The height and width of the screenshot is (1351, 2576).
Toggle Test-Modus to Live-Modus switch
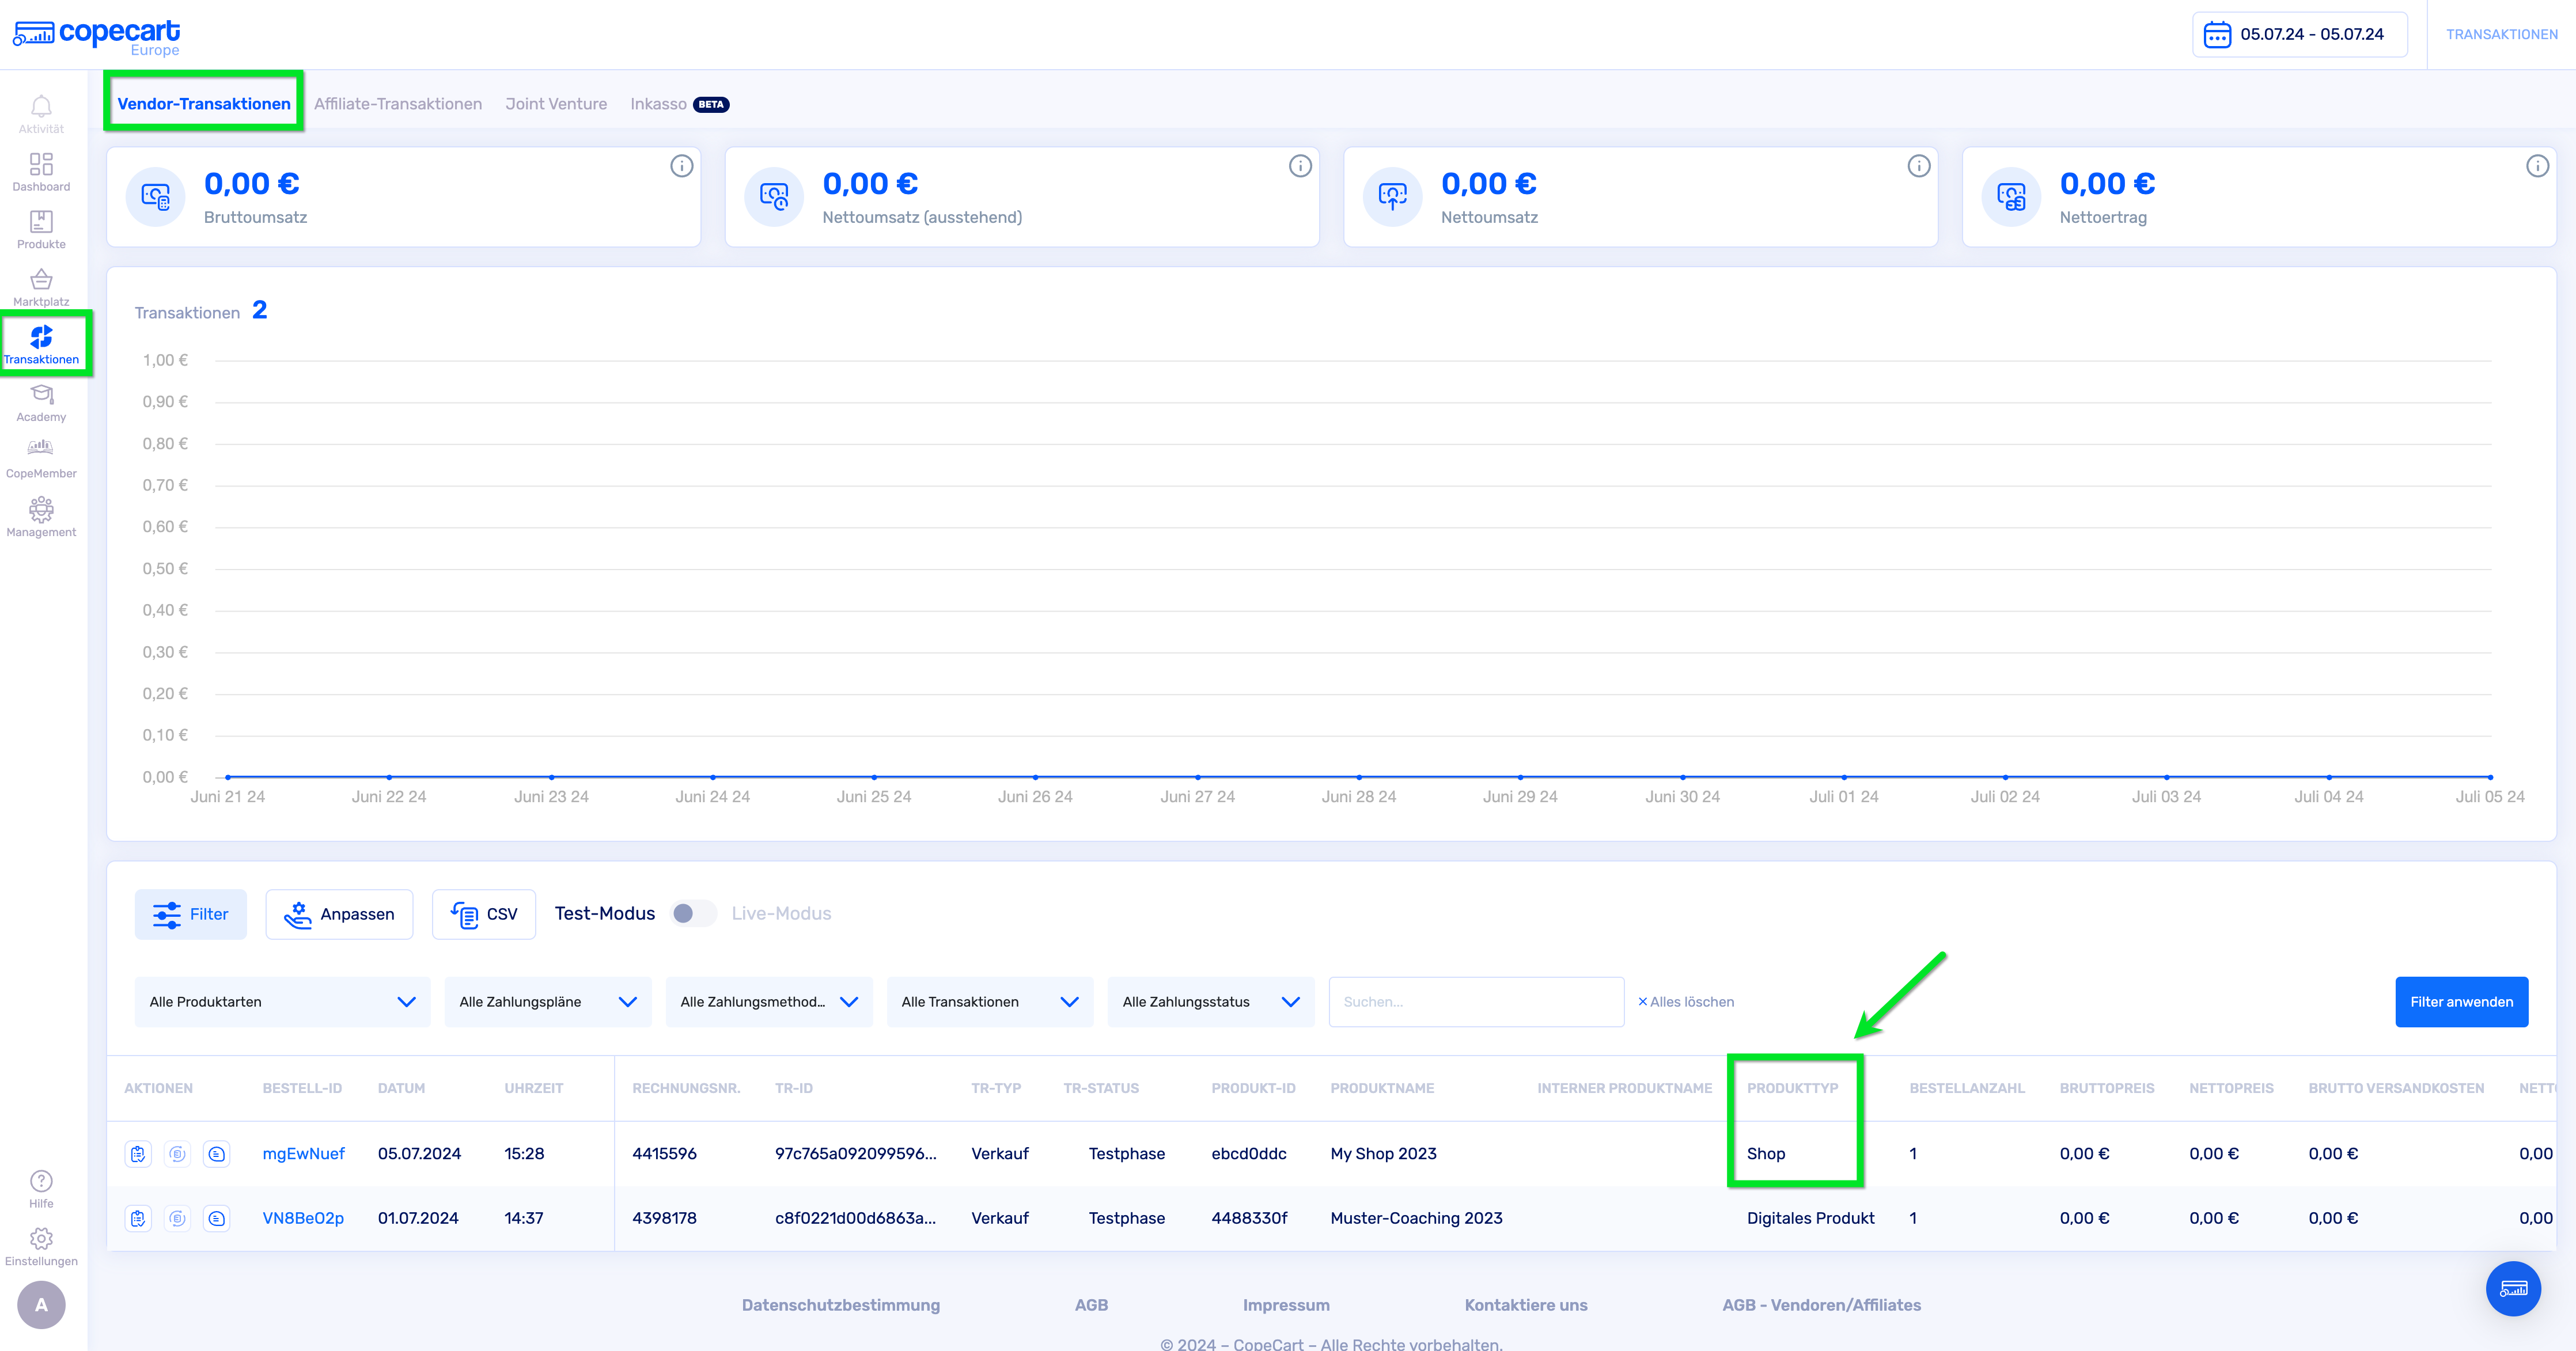click(x=693, y=913)
